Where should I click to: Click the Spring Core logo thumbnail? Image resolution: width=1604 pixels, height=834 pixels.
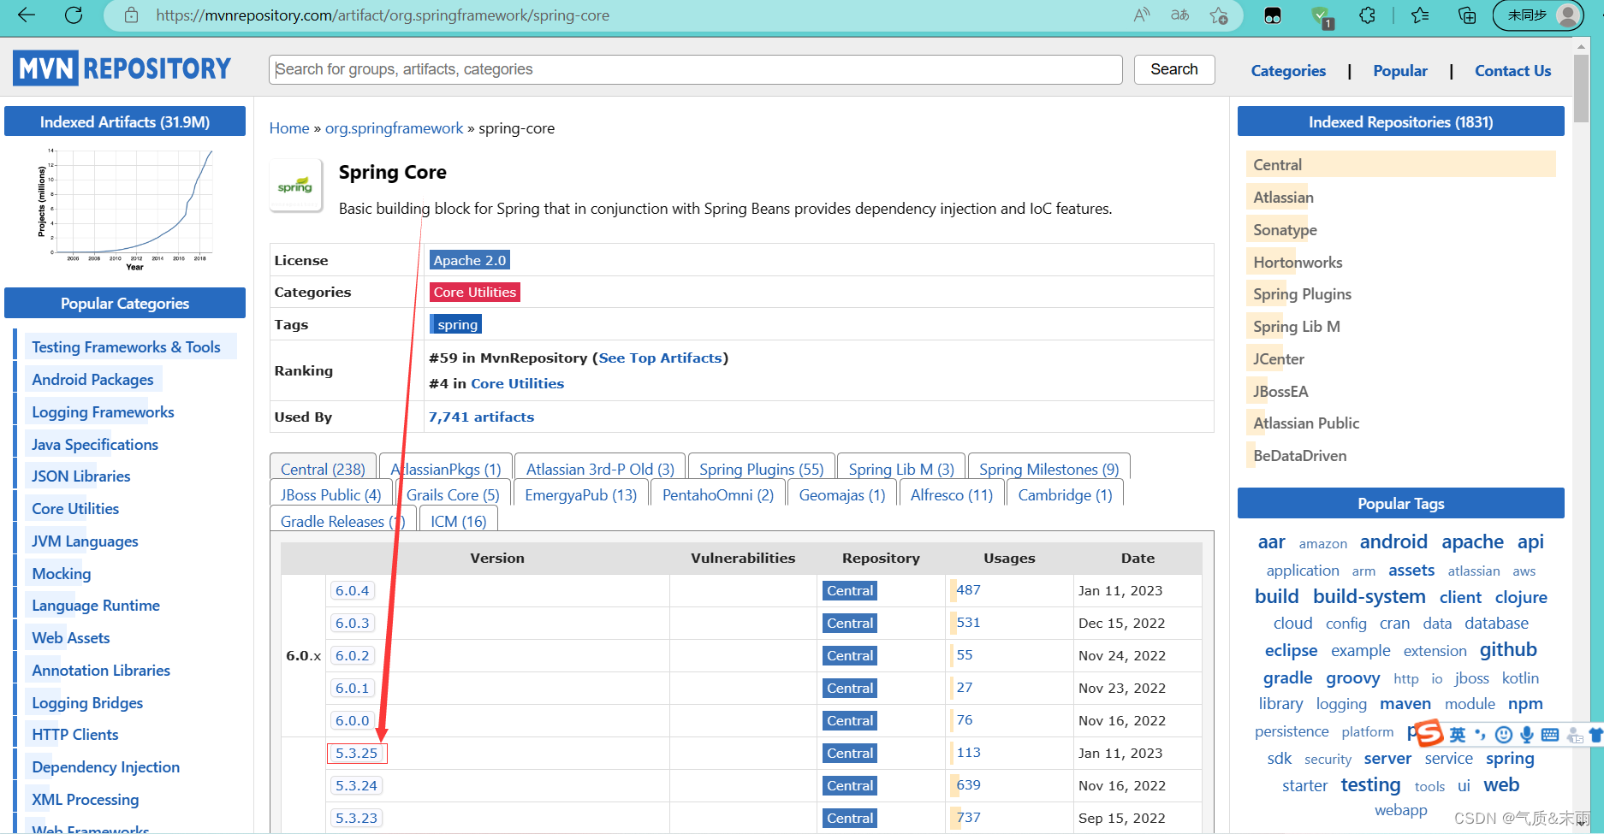(x=295, y=185)
